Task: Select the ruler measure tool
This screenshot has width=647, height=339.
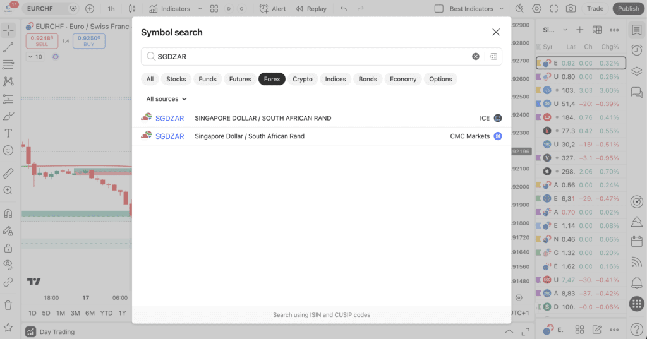Action: coord(8,173)
